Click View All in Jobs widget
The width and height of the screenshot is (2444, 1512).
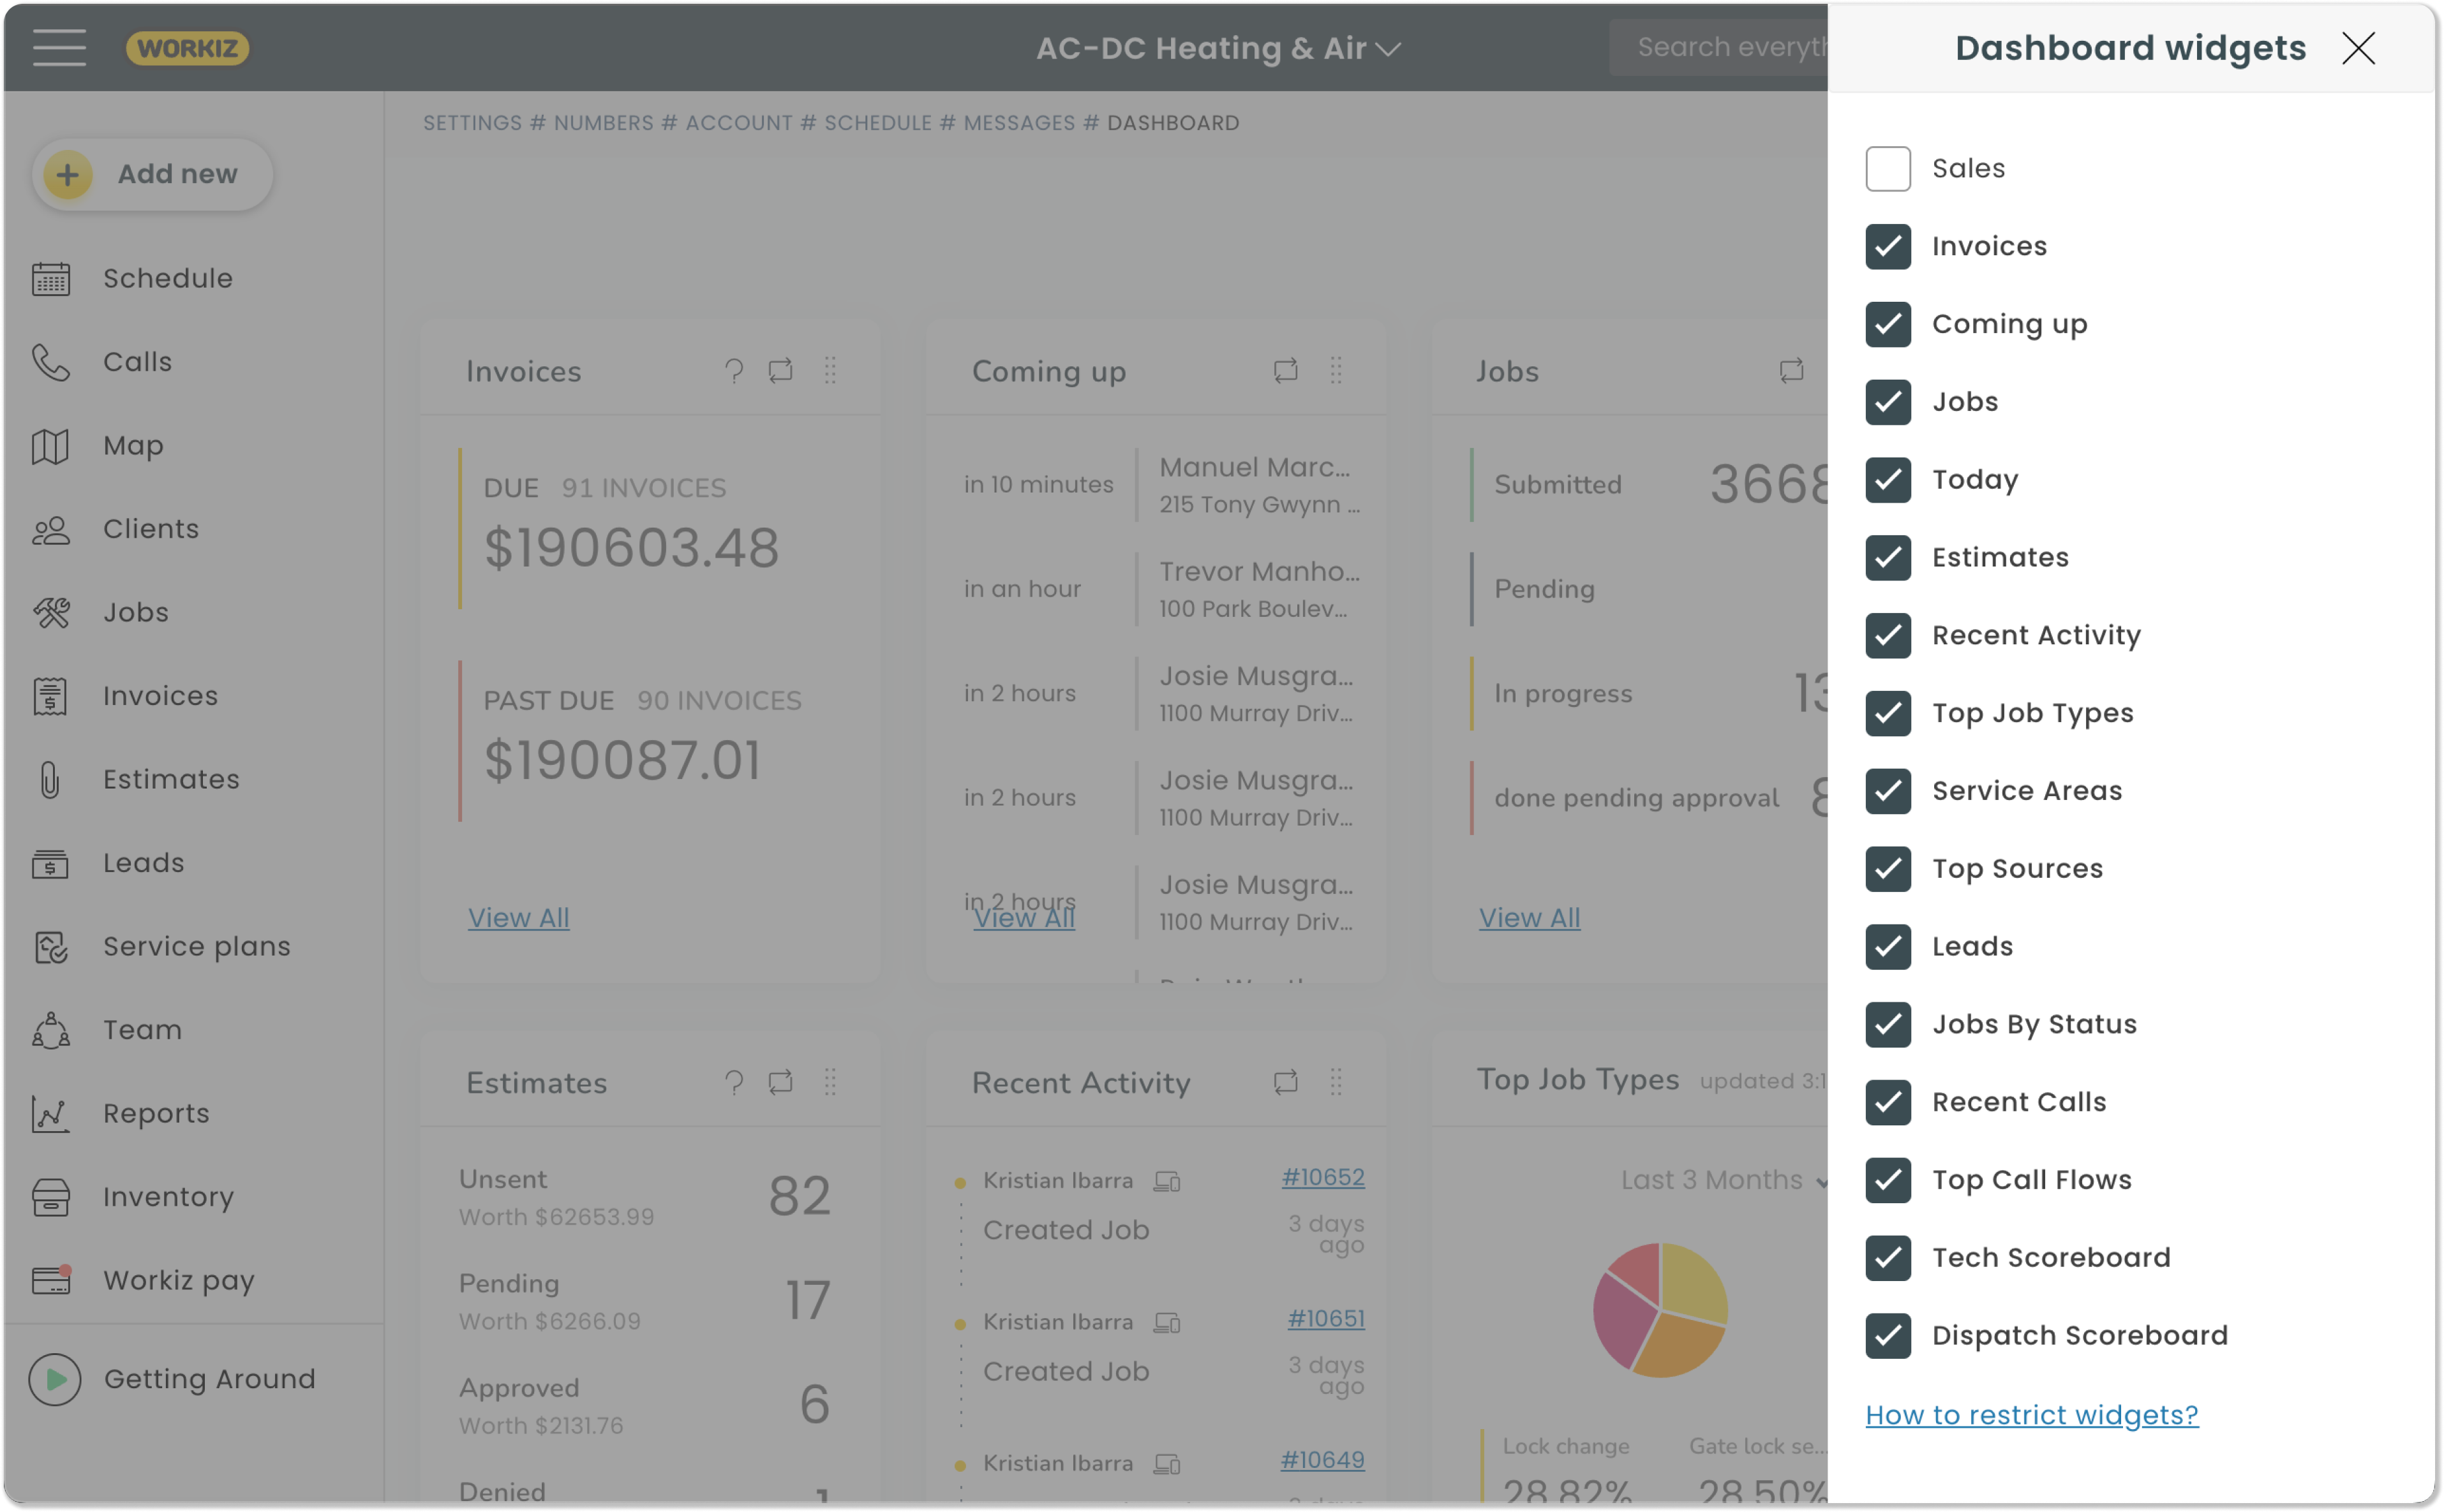(1529, 918)
